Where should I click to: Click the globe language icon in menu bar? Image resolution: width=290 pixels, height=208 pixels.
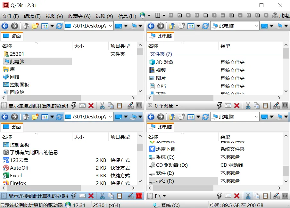142,15
